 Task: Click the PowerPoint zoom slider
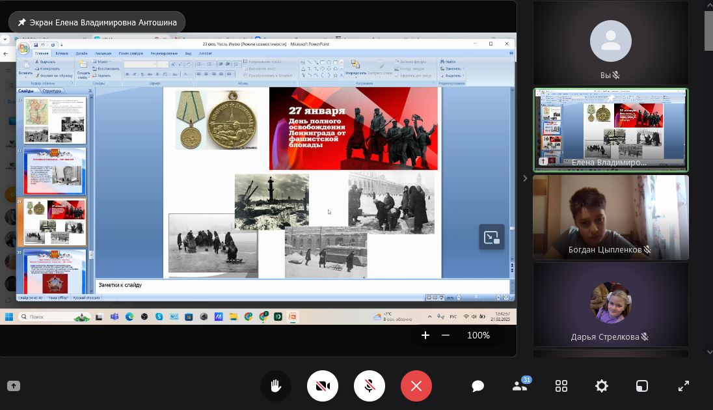[478, 297]
